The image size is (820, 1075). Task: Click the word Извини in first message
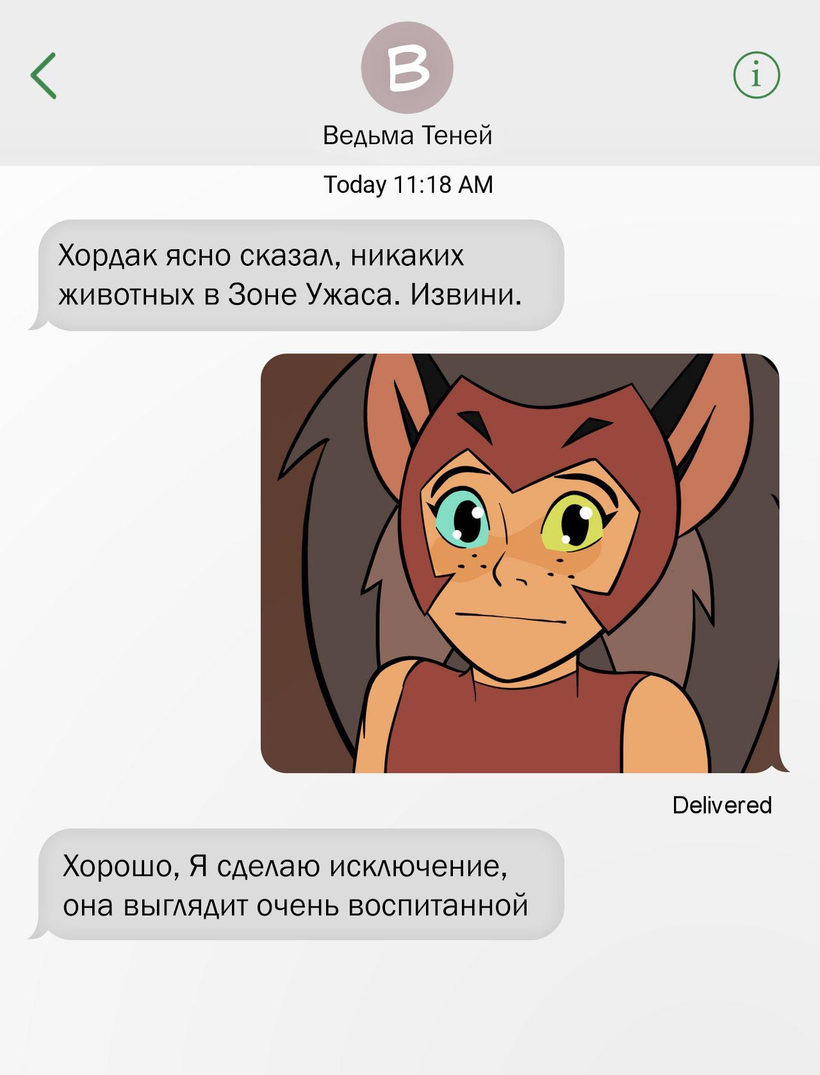point(466,295)
